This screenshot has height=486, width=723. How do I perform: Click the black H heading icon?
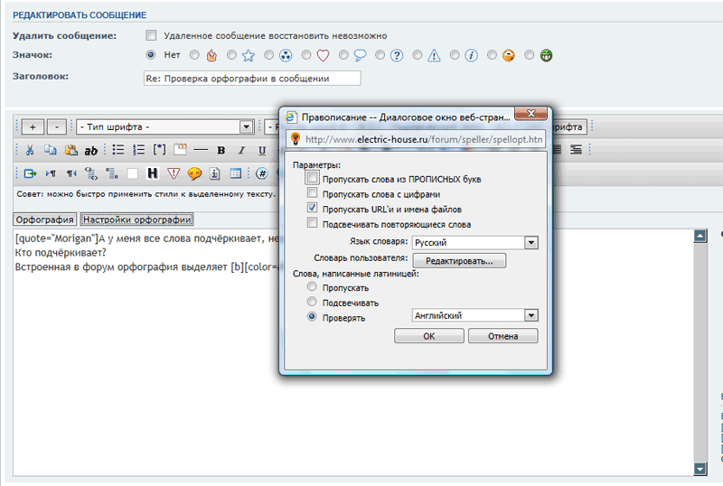coord(153,173)
